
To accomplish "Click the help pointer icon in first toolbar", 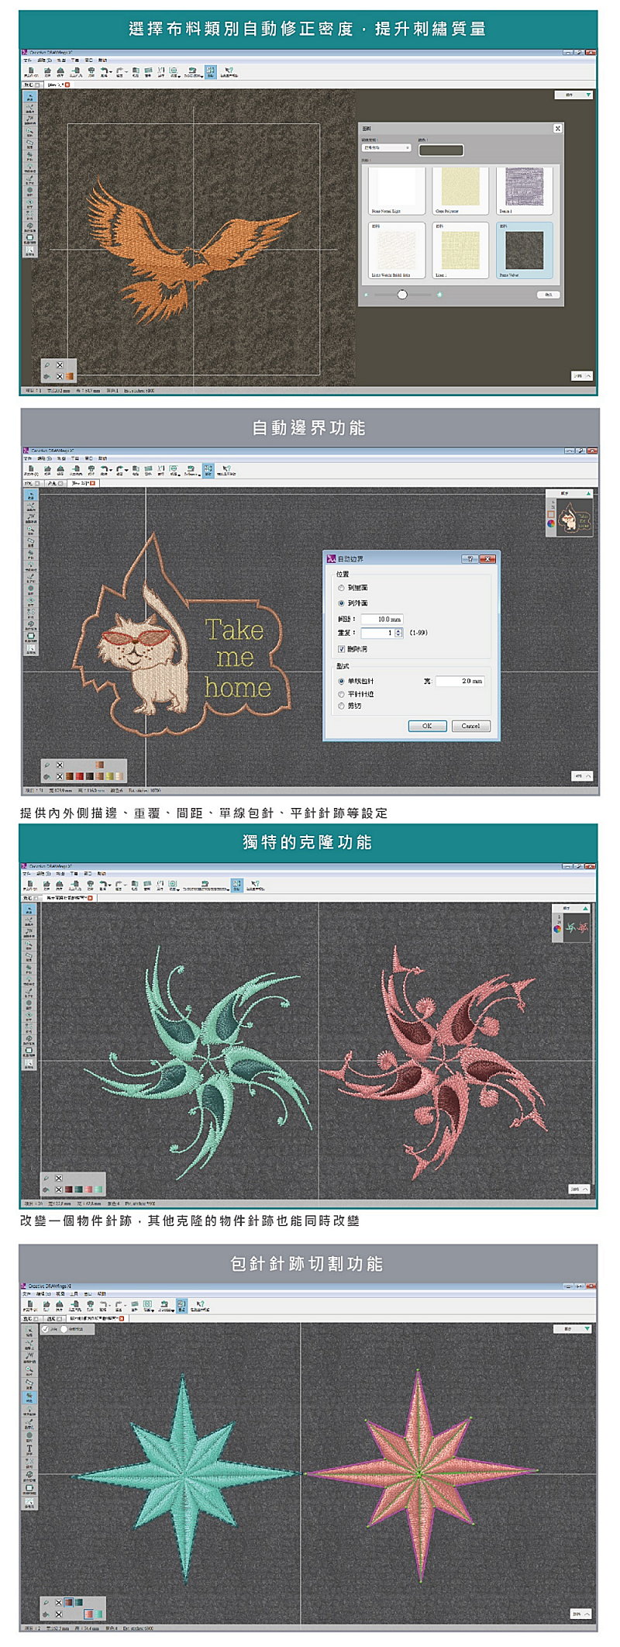I will 228,71.
